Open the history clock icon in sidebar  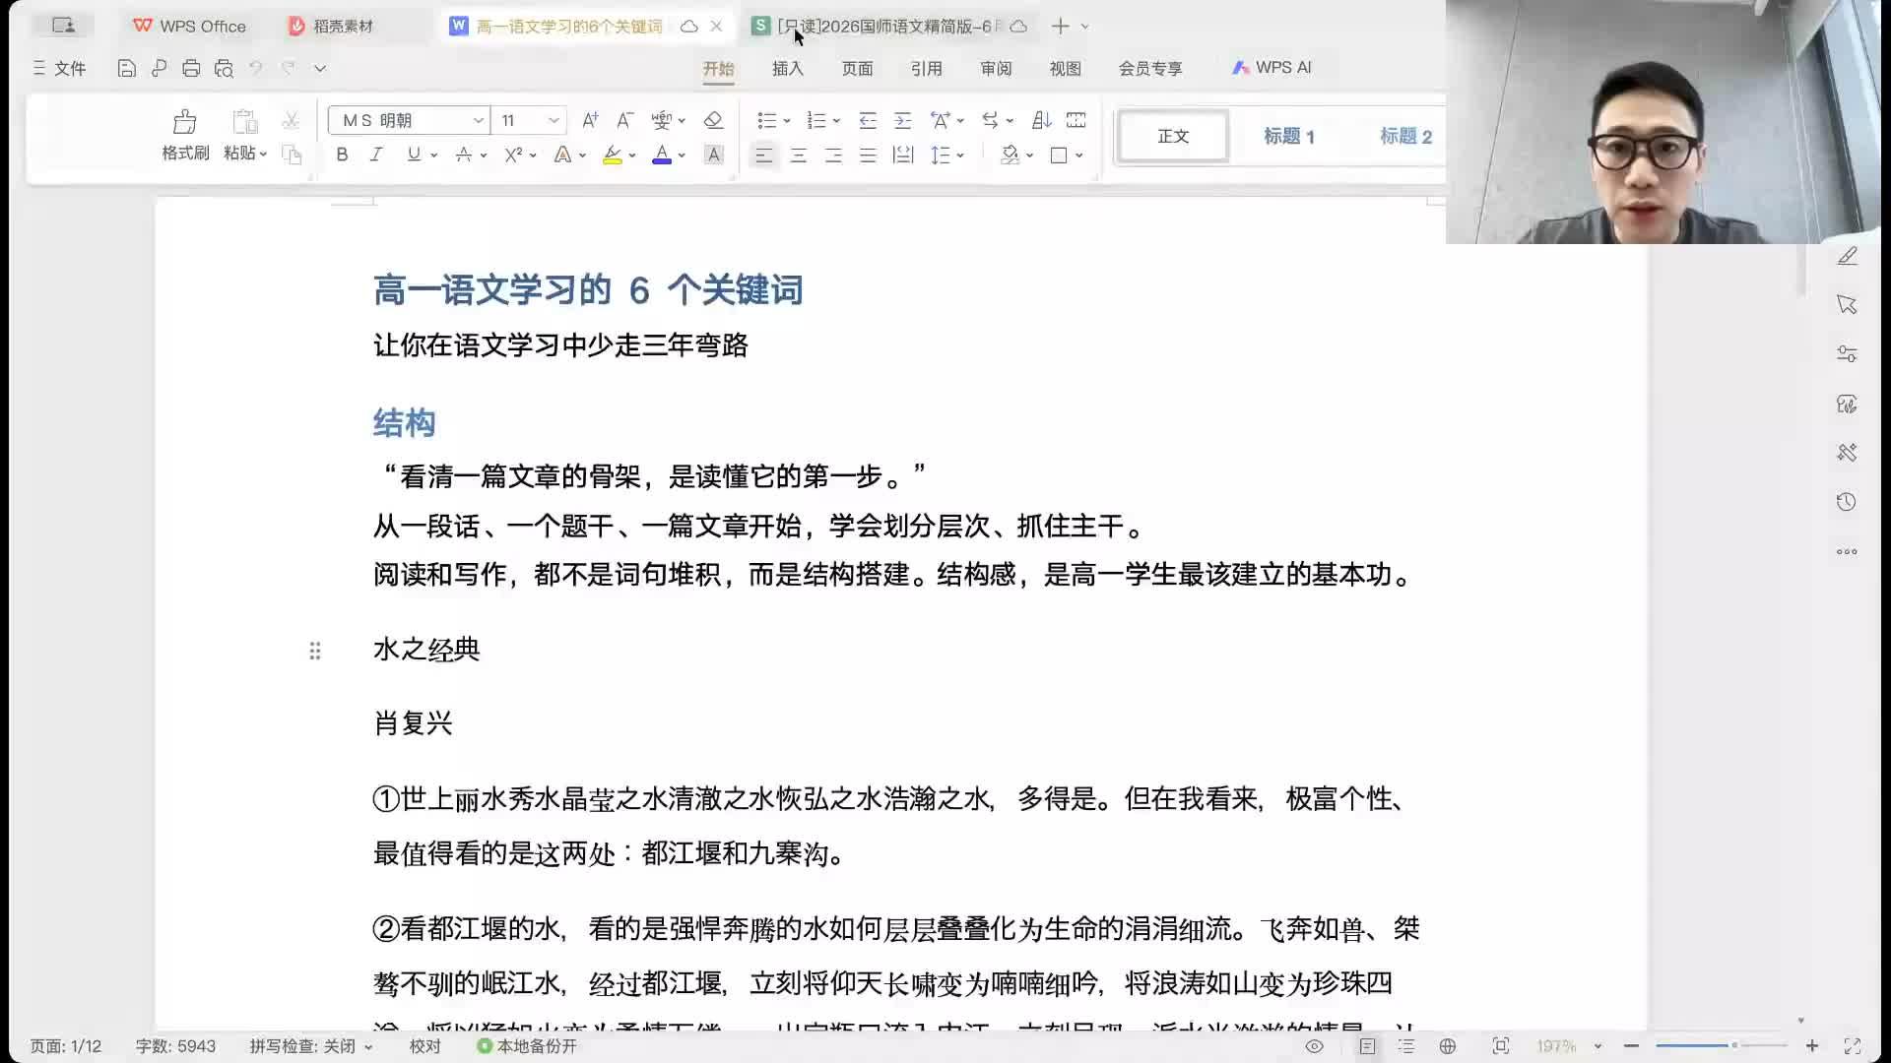click(1847, 502)
